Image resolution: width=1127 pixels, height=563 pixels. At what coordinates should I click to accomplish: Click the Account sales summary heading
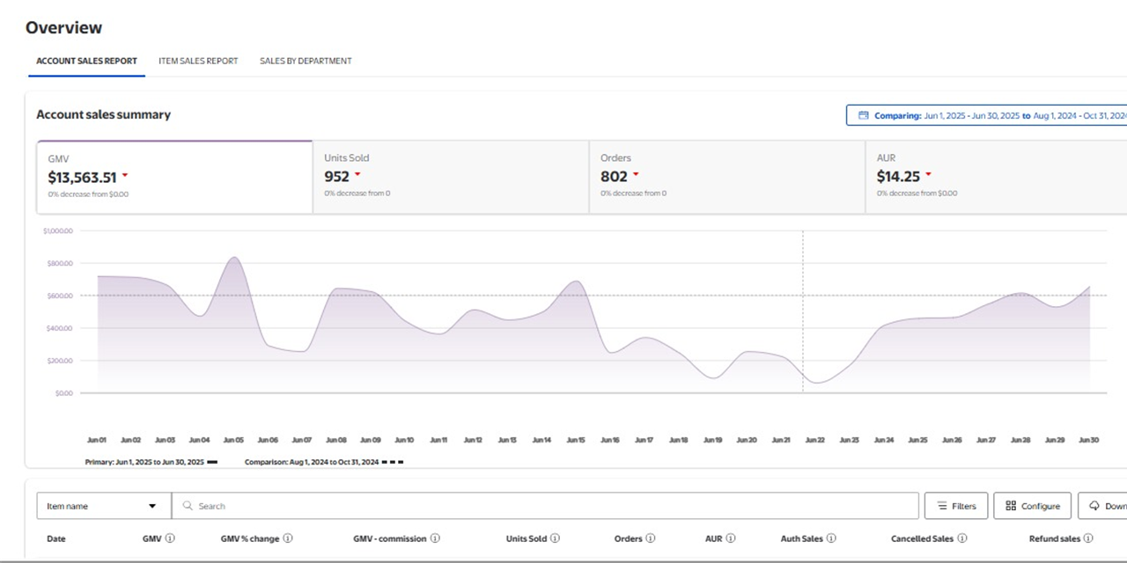(103, 114)
